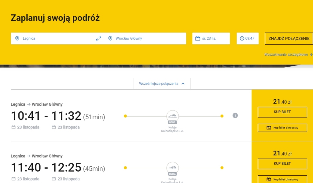The image size is (313, 183).
Task: Expand Wcześniejsze połączenia earlier connections
Action: point(162,84)
